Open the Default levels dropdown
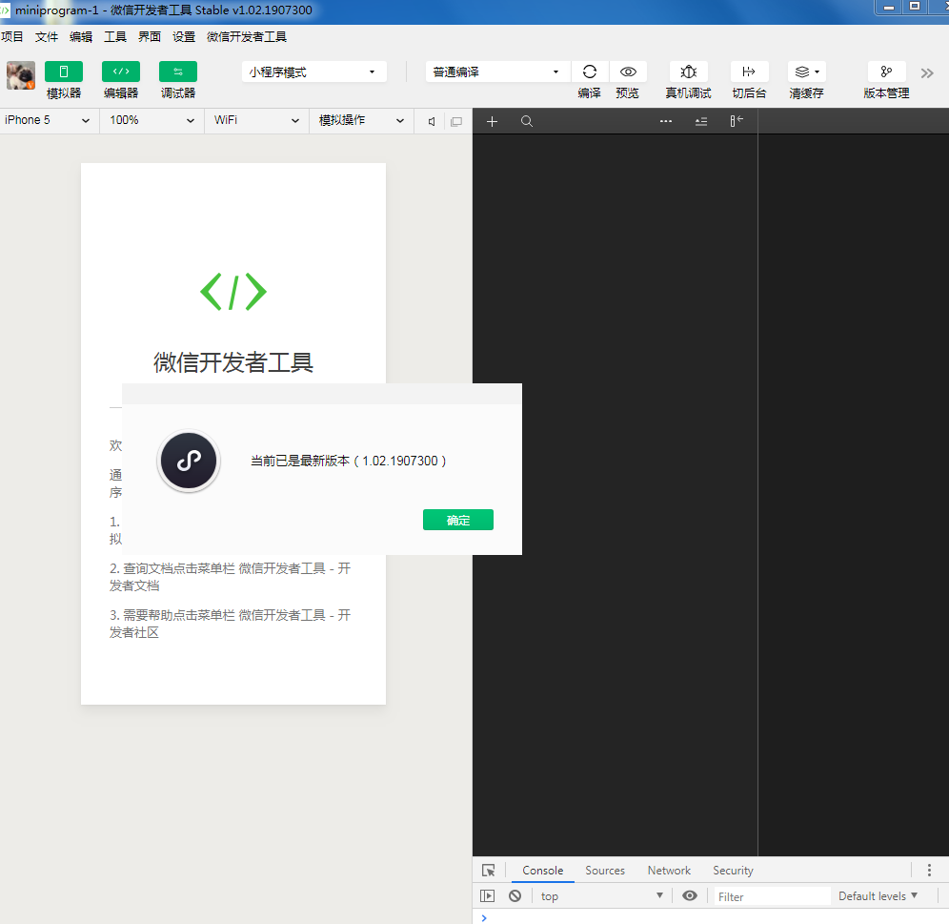This screenshot has width=949, height=924. [878, 896]
